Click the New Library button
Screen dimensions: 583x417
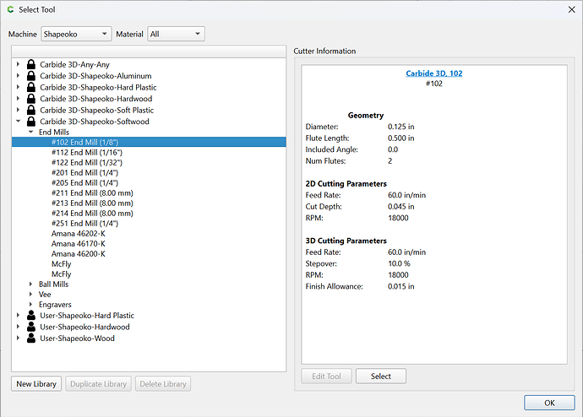(36, 383)
